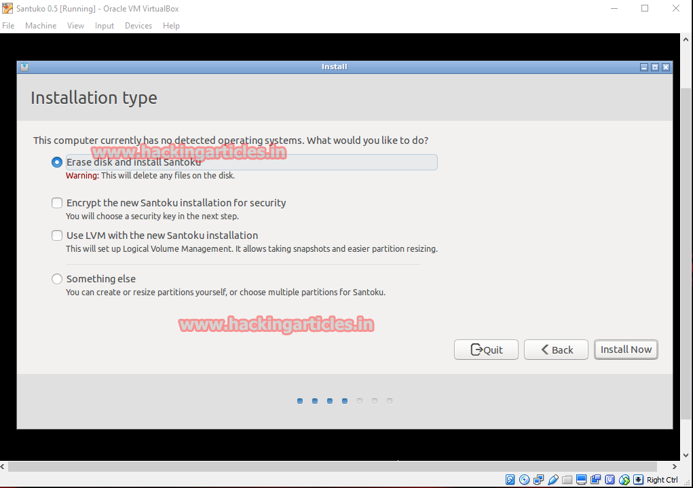
Task: Maximize the inner Install window
Action: coord(655,67)
